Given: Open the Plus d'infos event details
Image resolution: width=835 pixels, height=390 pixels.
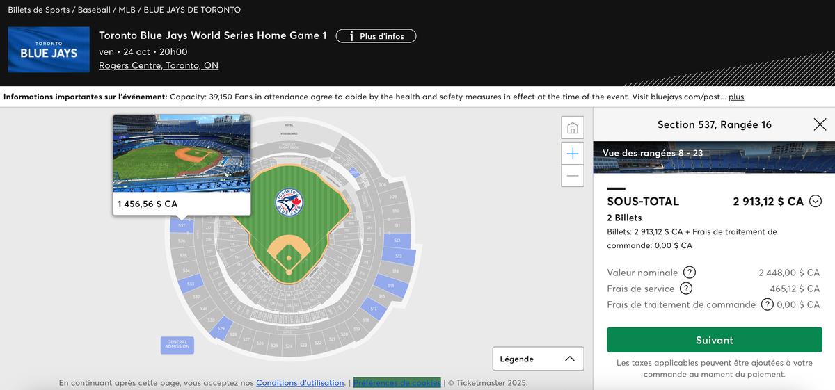Looking at the screenshot, I should click(376, 36).
